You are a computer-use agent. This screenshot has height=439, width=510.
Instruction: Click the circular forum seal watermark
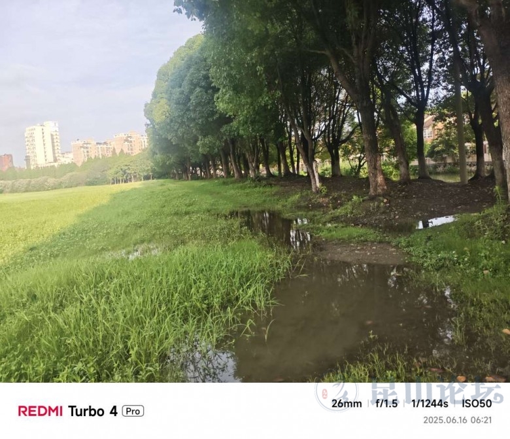[x=337, y=395]
